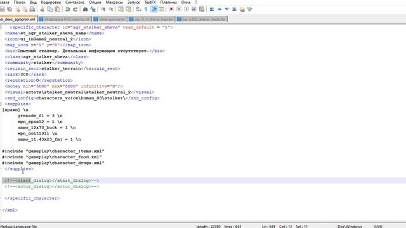Toggle Show All Characters pilcrow icon

pyautogui.click(x=146, y=9)
